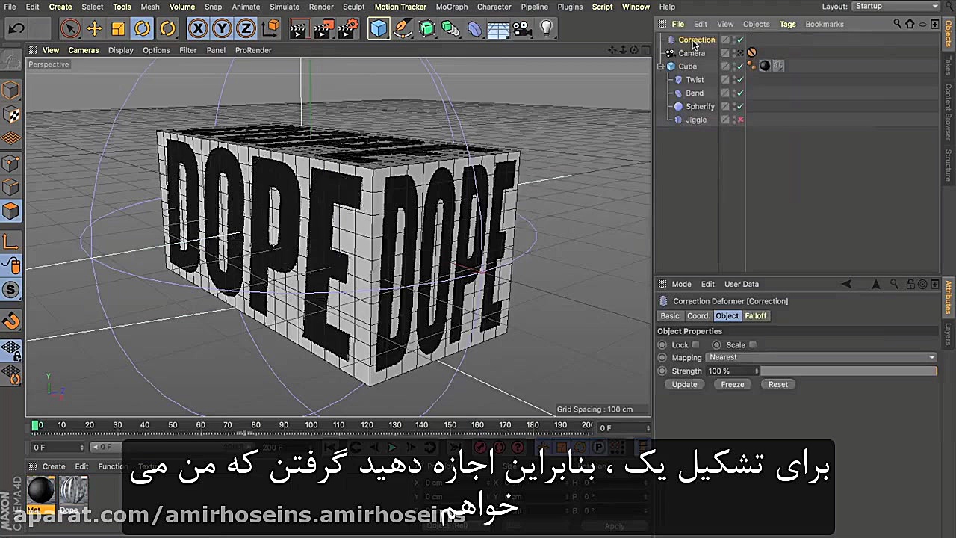
Task: Enable the Scale checkbox
Action: [x=753, y=344]
